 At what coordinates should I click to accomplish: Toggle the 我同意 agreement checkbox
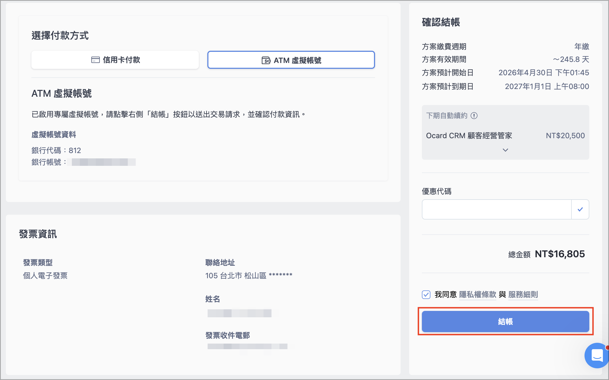click(426, 294)
